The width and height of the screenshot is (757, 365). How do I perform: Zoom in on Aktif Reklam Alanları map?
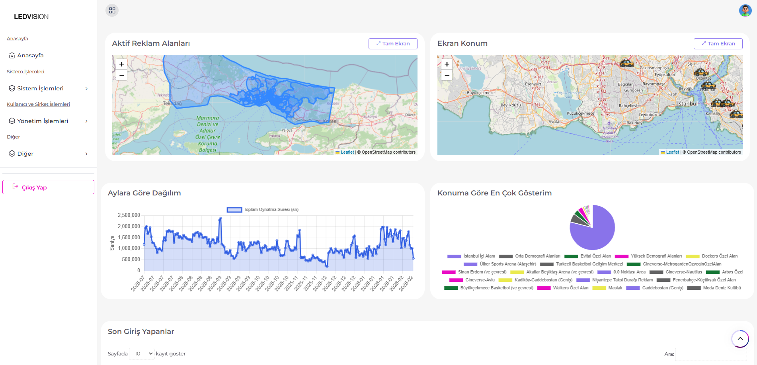pyautogui.click(x=122, y=64)
